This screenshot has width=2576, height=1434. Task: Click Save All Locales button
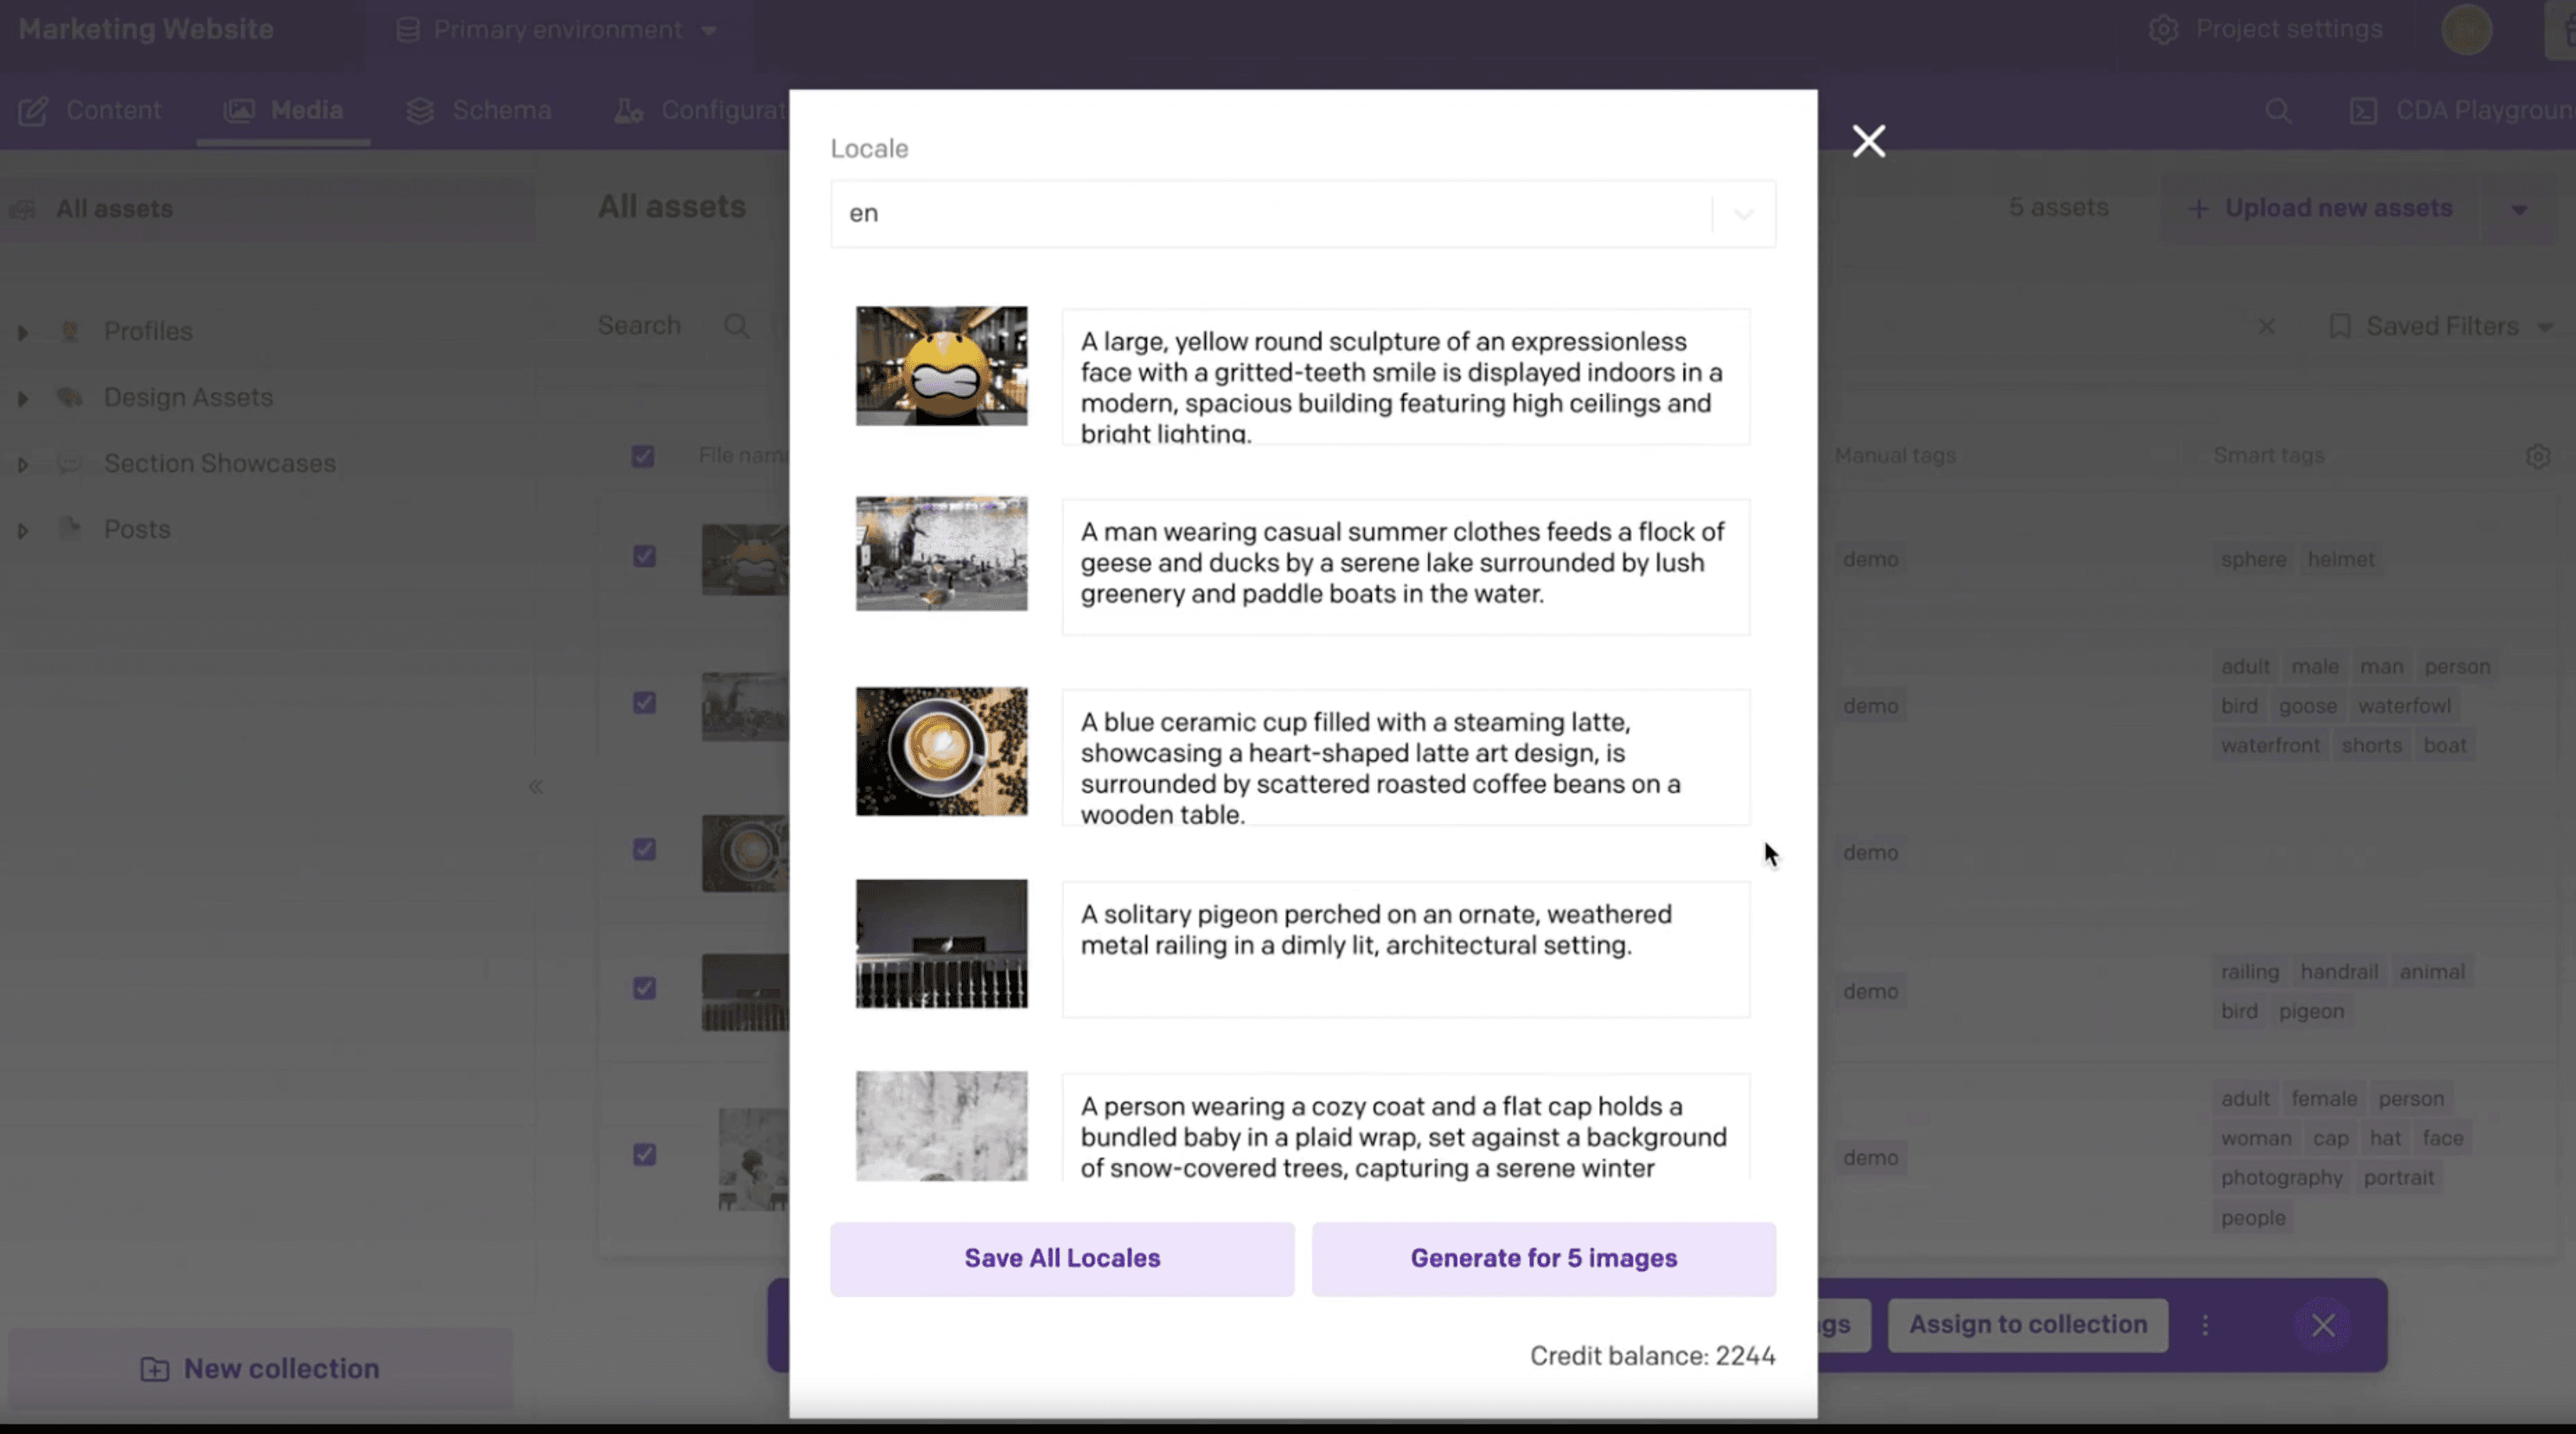tap(1061, 1258)
